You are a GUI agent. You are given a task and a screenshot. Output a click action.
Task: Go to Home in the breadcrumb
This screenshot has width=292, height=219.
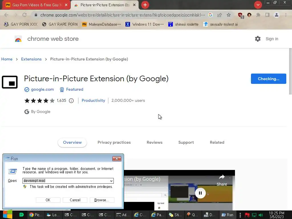[x=7, y=59]
